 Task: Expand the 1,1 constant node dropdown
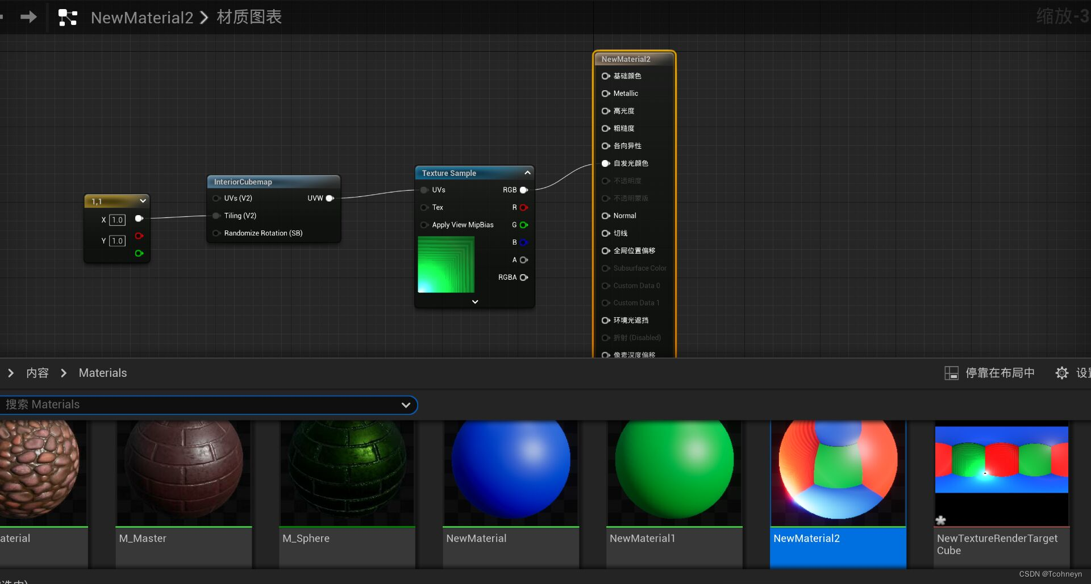click(x=143, y=201)
